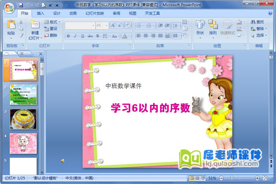276x184 pixels.
Task: Increase list indent level
Action: click(167, 26)
